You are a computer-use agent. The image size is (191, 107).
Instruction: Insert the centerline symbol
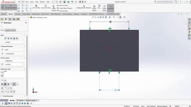pos(11,88)
